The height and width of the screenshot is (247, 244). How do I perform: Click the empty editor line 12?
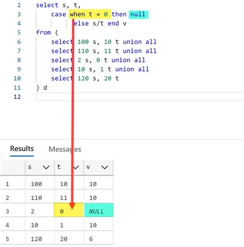[x=140, y=97]
